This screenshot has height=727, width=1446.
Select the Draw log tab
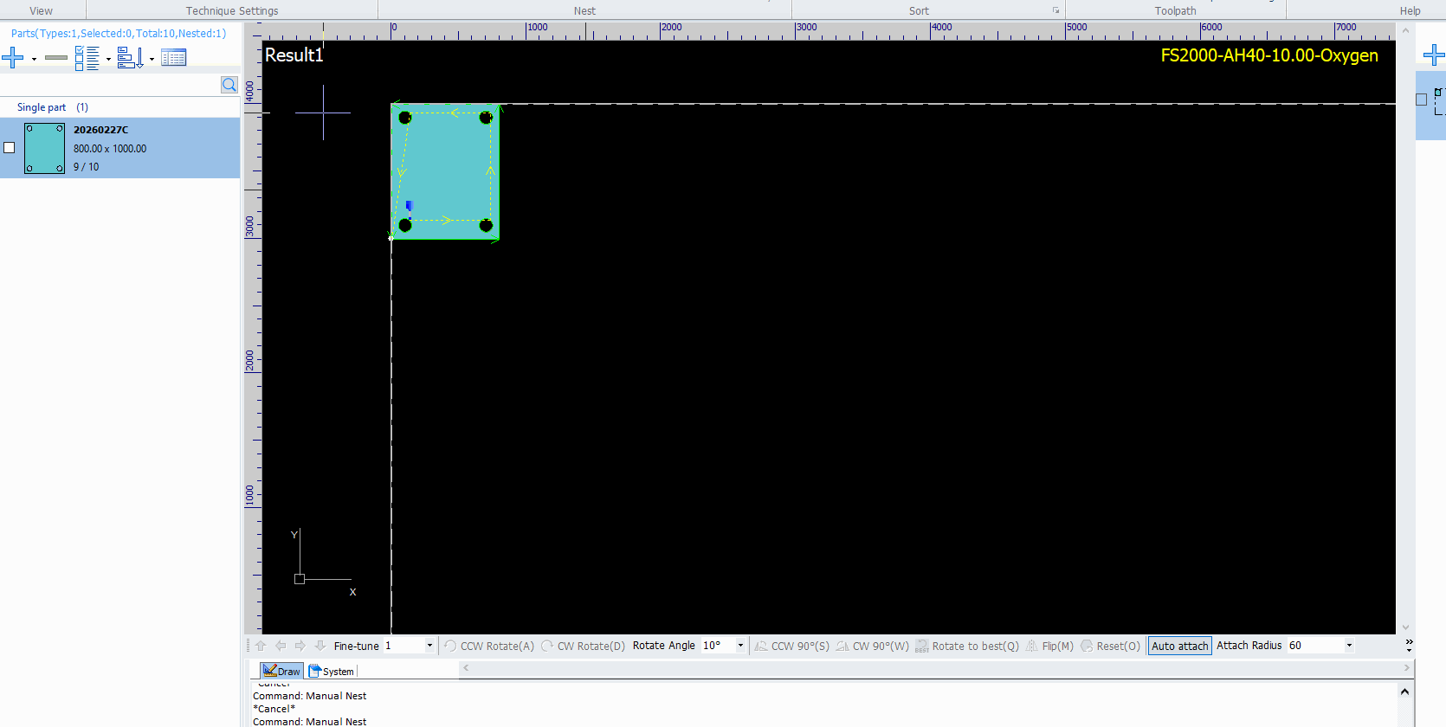tap(282, 672)
